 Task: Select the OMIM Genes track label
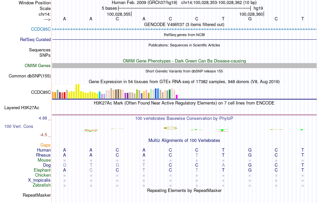[x=38, y=65]
